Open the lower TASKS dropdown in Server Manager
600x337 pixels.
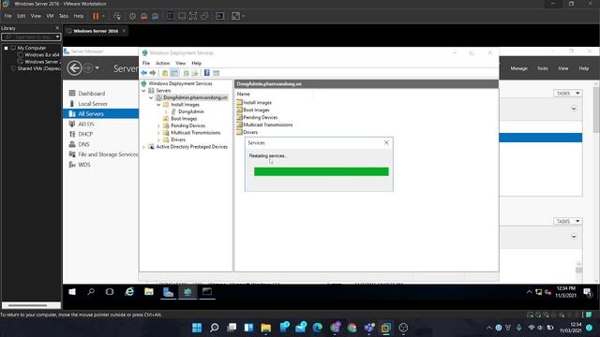(x=567, y=221)
